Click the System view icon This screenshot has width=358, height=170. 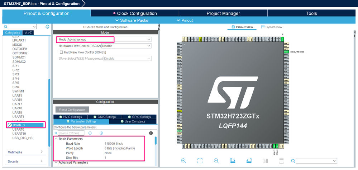click(263, 27)
